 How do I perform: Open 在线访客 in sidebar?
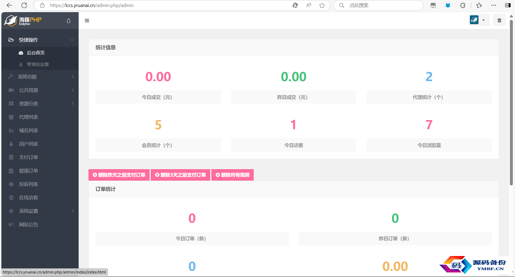point(40,198)
